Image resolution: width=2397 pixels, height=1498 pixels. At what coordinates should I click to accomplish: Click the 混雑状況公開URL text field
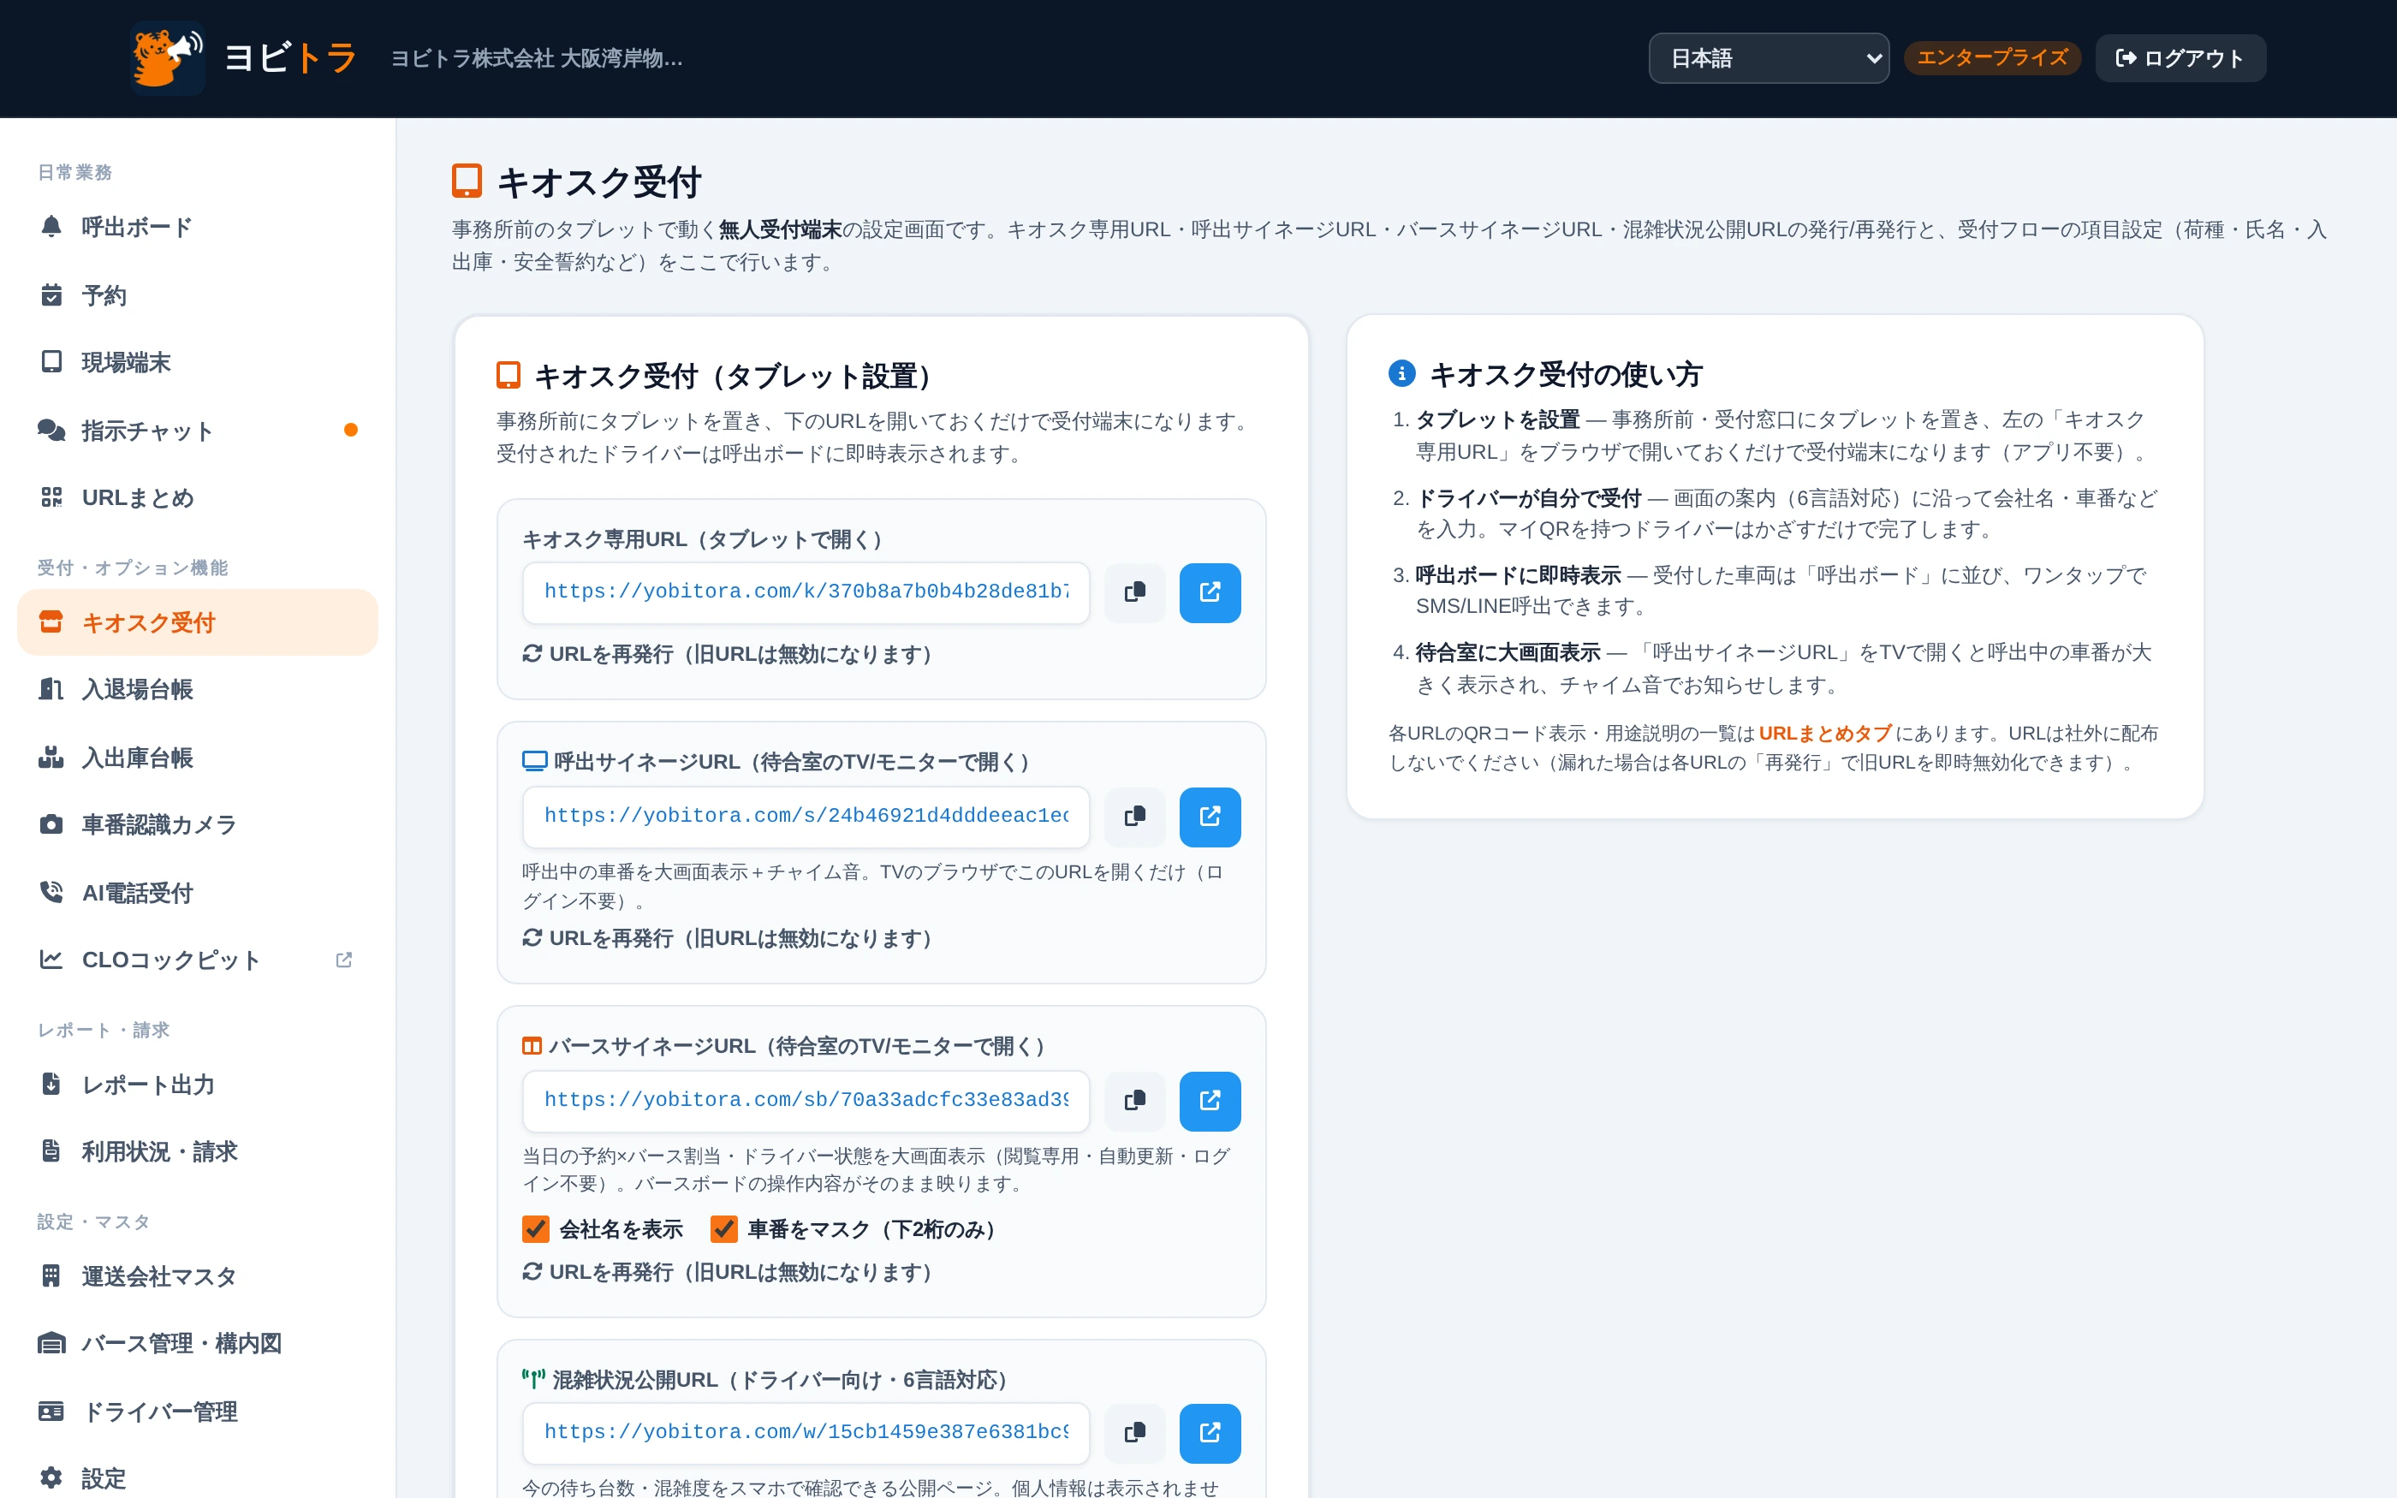tap(806, 1433)
